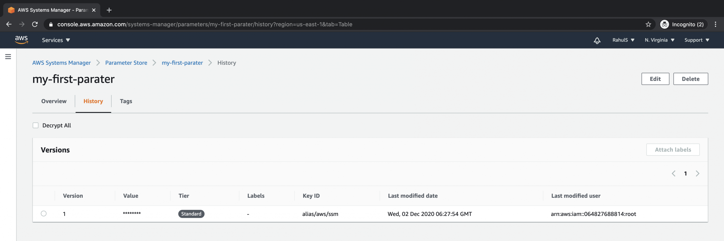Image resolution: width=724 pixels, height=241 pixels.
Task: Select the version 1 radio button
Action: 43,214
